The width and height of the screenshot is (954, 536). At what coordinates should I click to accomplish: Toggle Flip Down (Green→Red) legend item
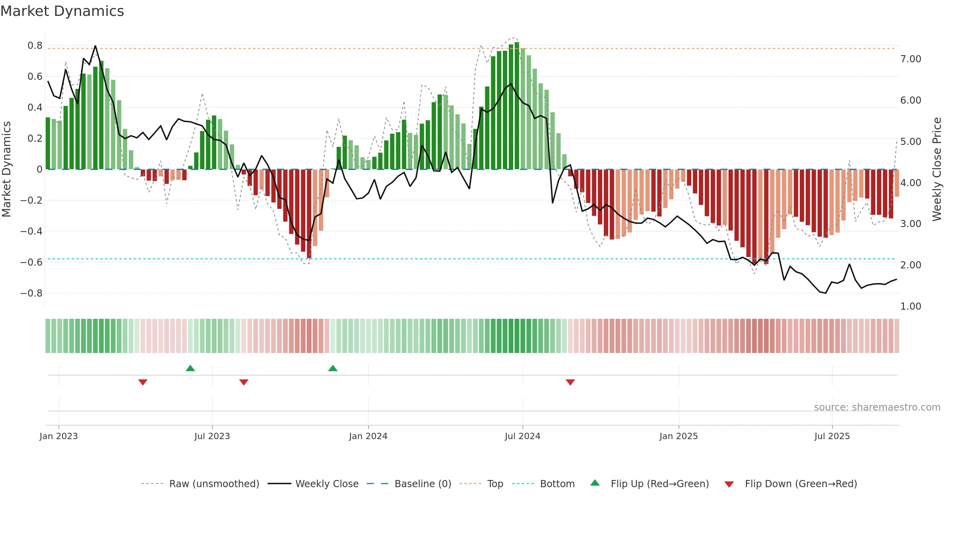[791, 484]
